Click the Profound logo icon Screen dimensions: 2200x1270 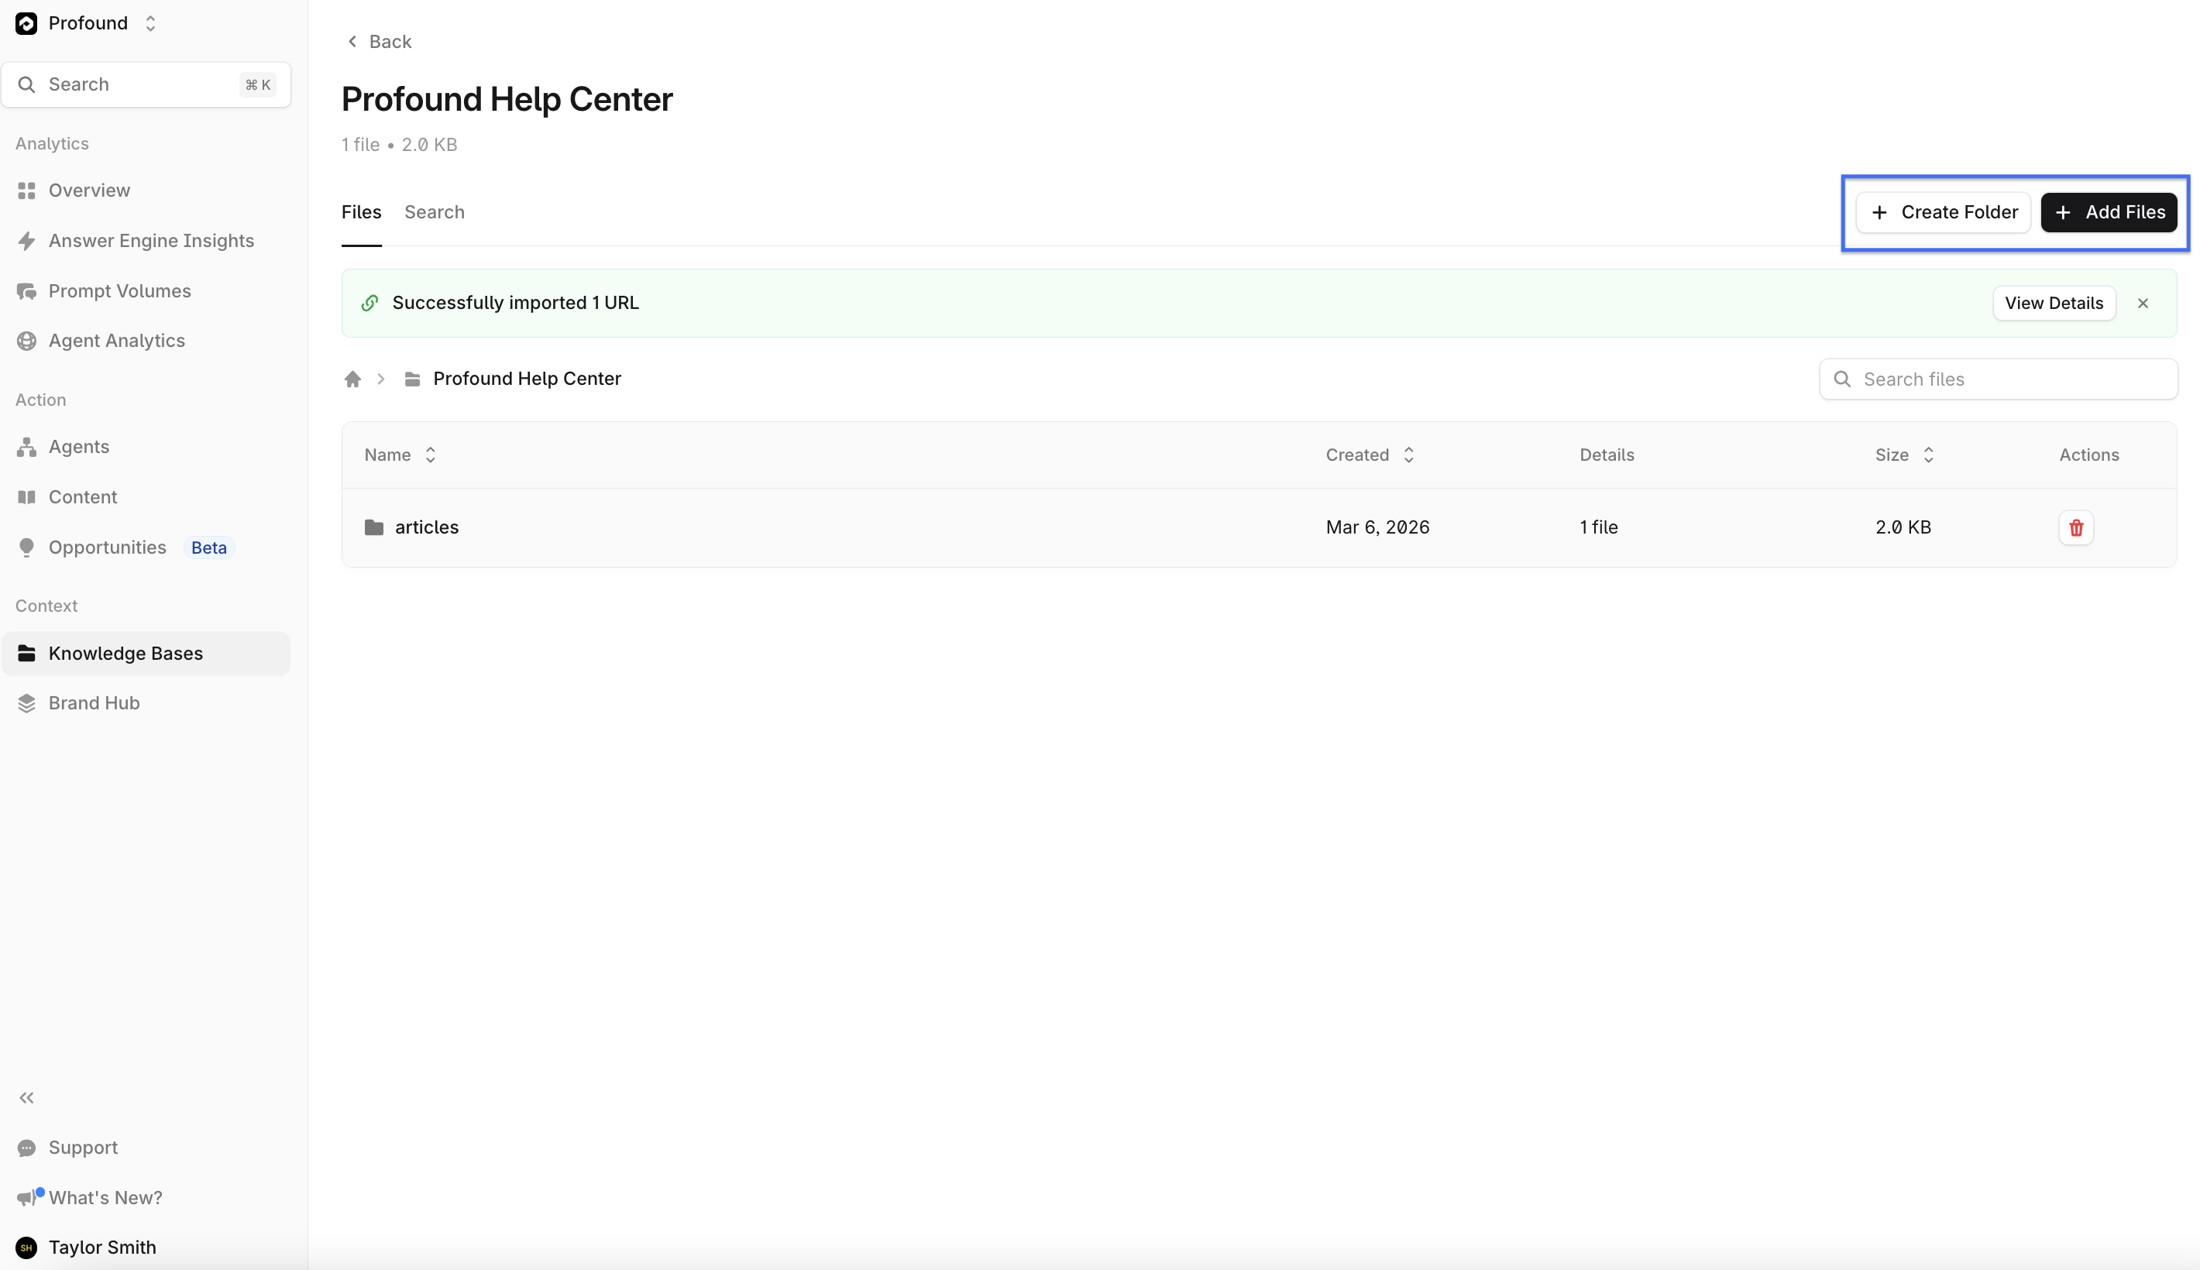coord(26,23)
